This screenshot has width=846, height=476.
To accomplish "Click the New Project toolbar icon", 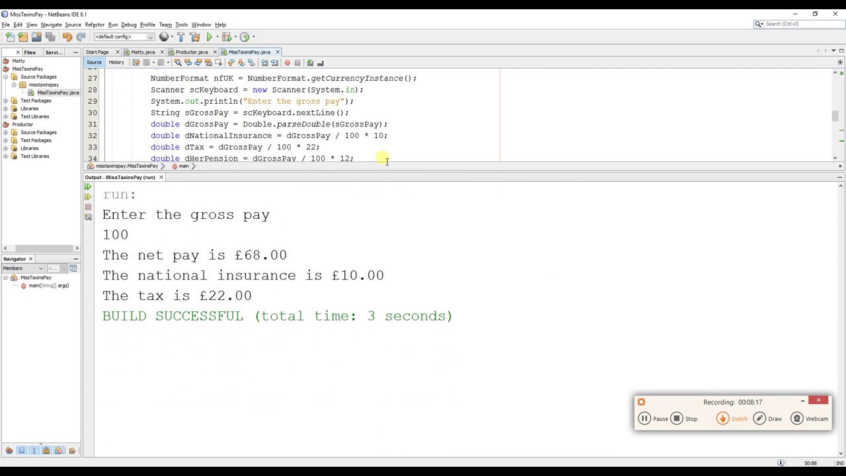I will click(23, 37).
